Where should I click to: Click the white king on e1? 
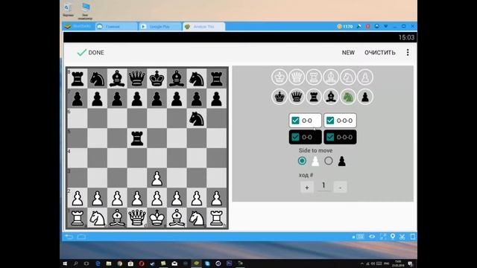point(157,217)
